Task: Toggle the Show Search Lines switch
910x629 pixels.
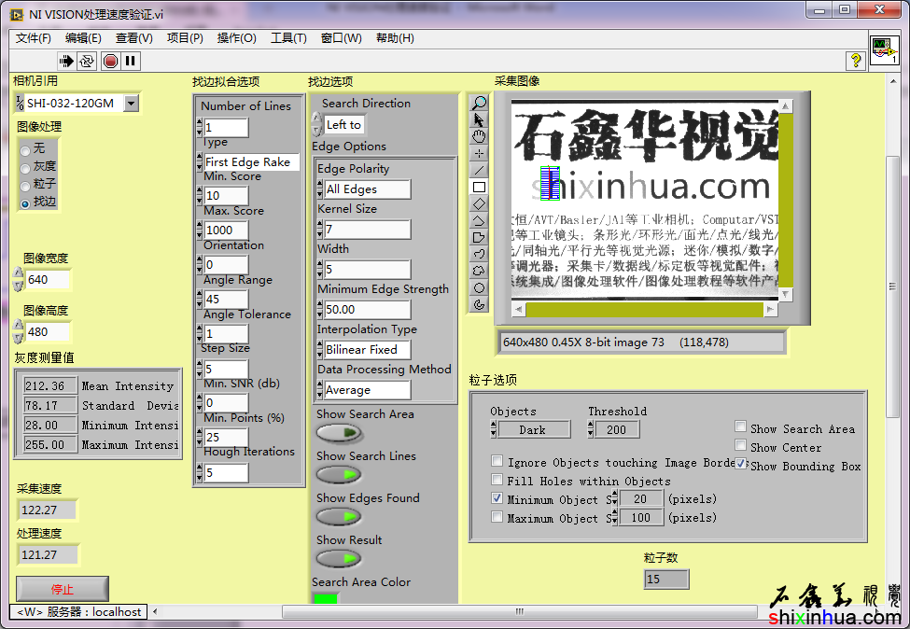Action: click(339, 475)
